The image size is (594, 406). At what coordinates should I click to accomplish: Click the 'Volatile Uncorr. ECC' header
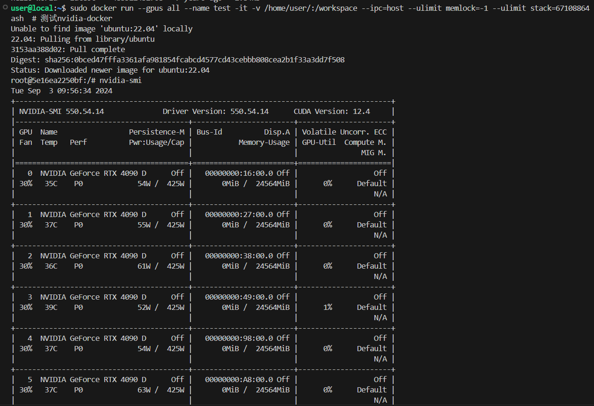click(344, 132)
